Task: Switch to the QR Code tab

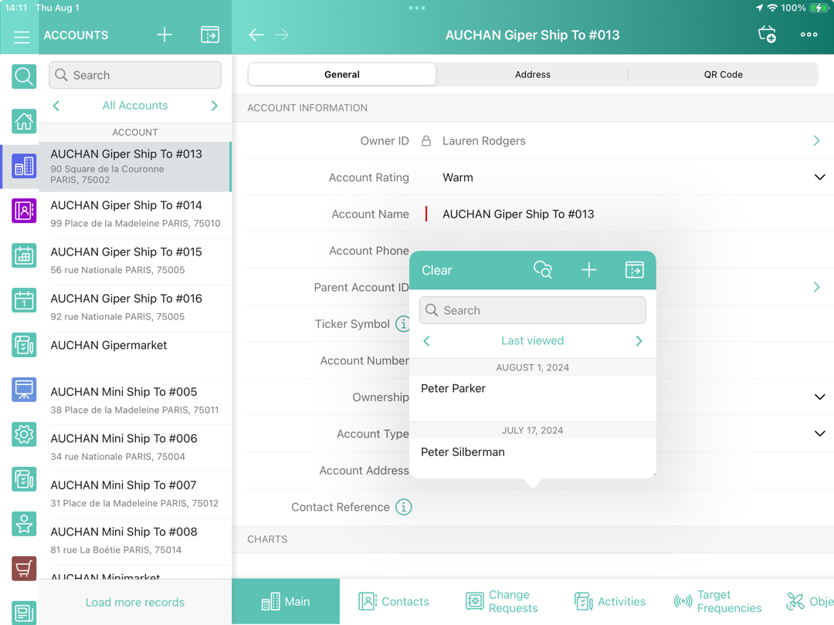Action: click(723, 75)
